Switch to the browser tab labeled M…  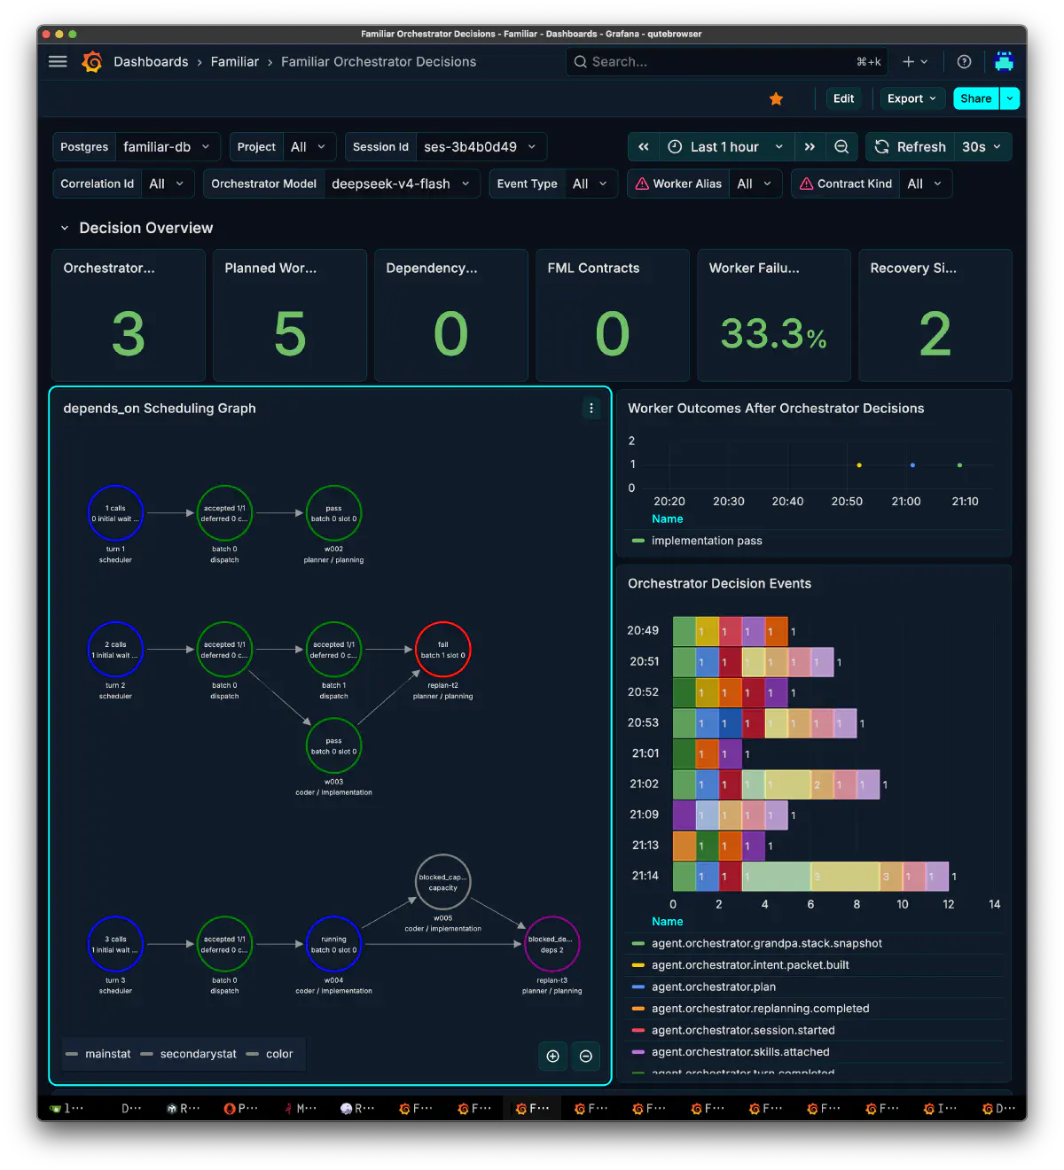[299, 1108]
